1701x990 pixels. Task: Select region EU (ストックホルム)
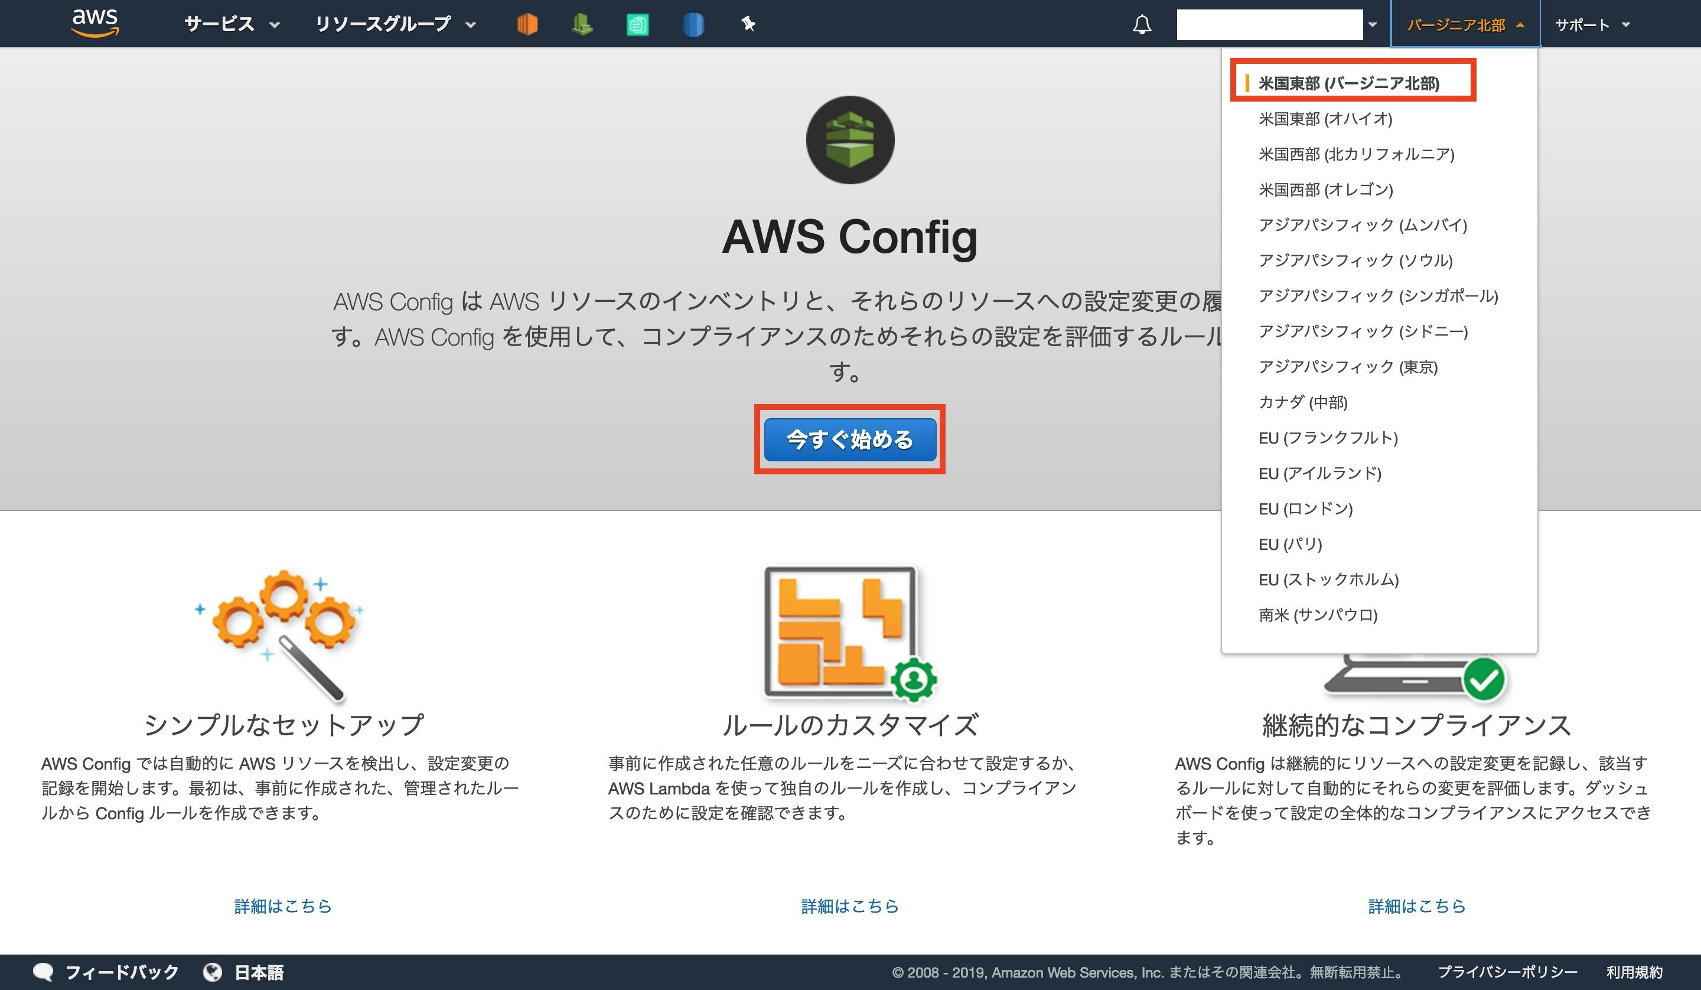pos(1328,579)
